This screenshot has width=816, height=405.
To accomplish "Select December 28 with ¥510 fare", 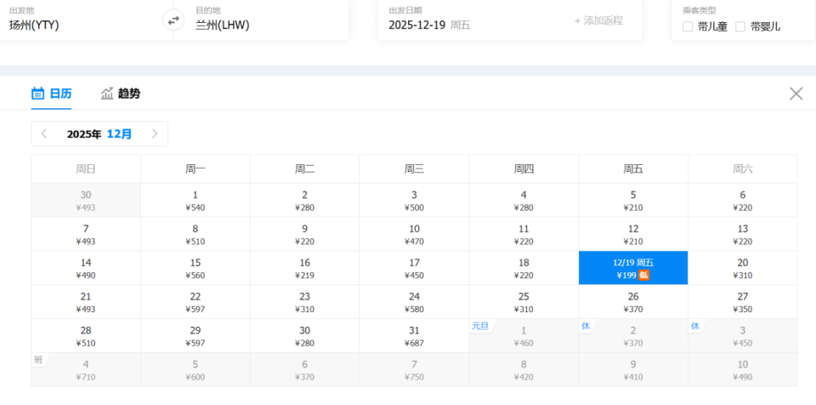I will pyautogui.click(x=86, y=336).
